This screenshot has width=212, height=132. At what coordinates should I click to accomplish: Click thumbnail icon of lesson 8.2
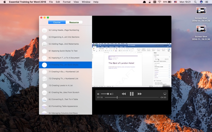[44, 100]
